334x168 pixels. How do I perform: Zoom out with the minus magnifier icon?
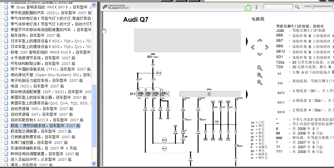[x=260, y=82]
